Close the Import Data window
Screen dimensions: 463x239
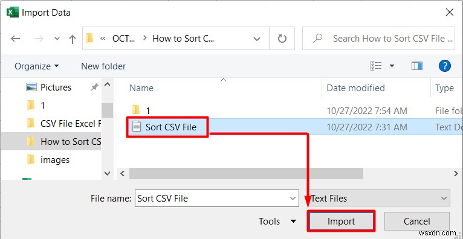coord(450,13)
